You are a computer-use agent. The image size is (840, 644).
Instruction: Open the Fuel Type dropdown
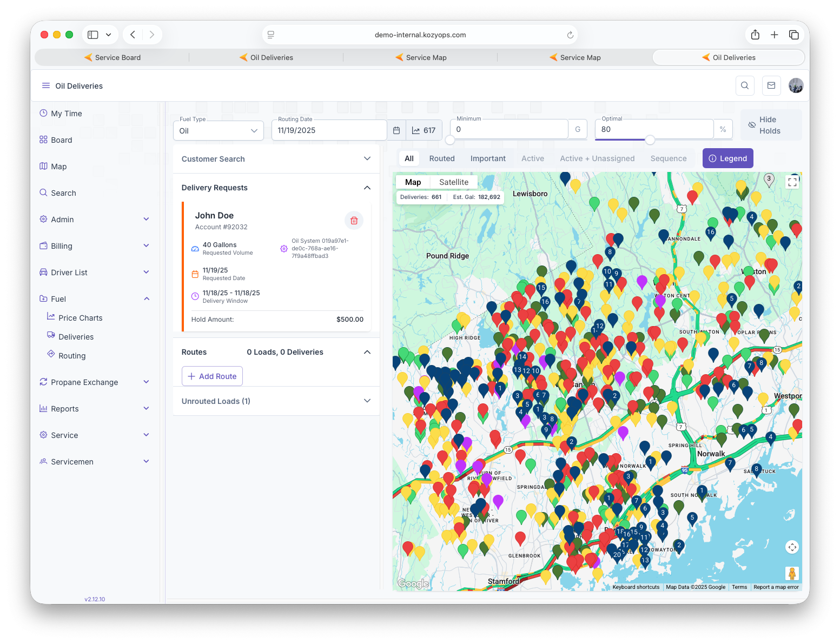(x=219, y=131)
